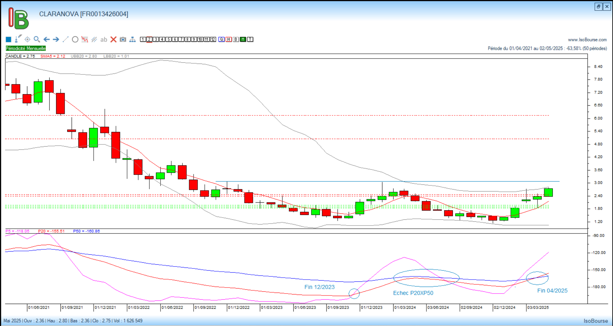613x326 pixels.
Task: Click the blue square toolbar icon
Action: tap(9, 39)
